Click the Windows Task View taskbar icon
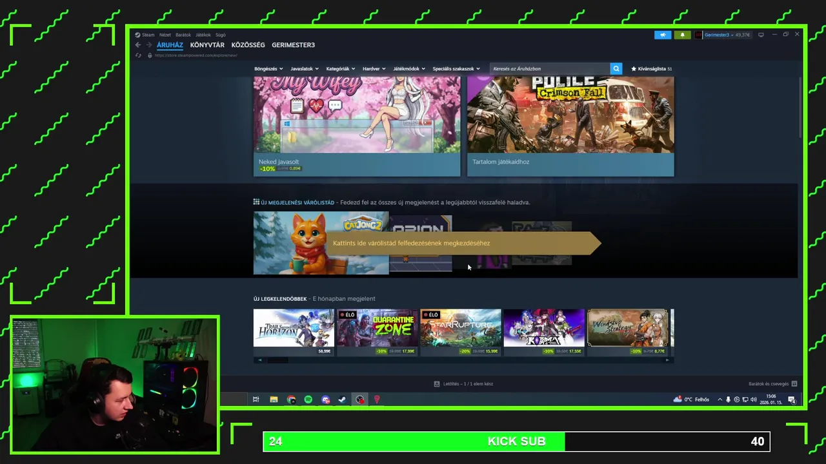 tap(256, 400)
